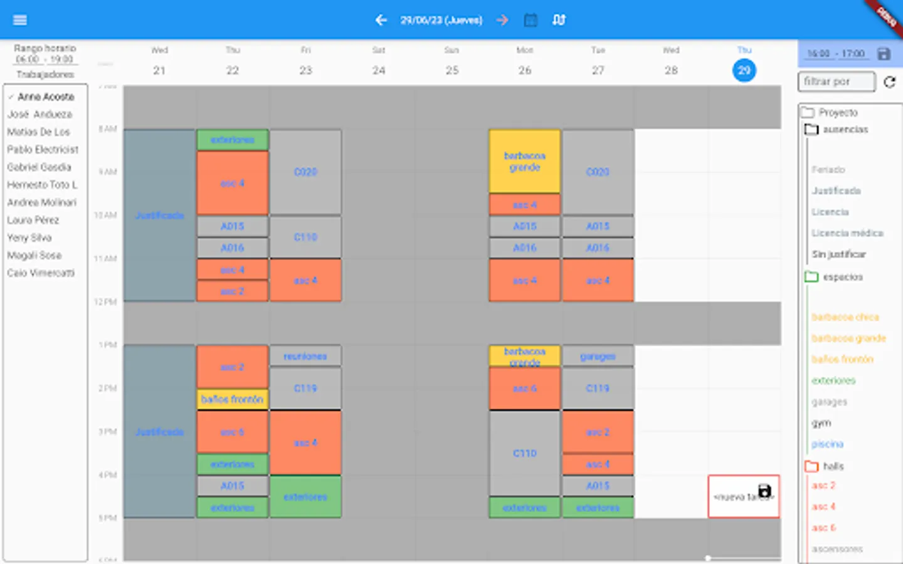Select worker Magali Sosa

click(34, 255)
